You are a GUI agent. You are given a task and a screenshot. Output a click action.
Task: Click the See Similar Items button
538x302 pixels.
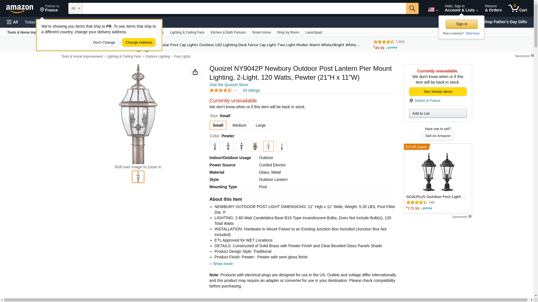click(438, 92)
